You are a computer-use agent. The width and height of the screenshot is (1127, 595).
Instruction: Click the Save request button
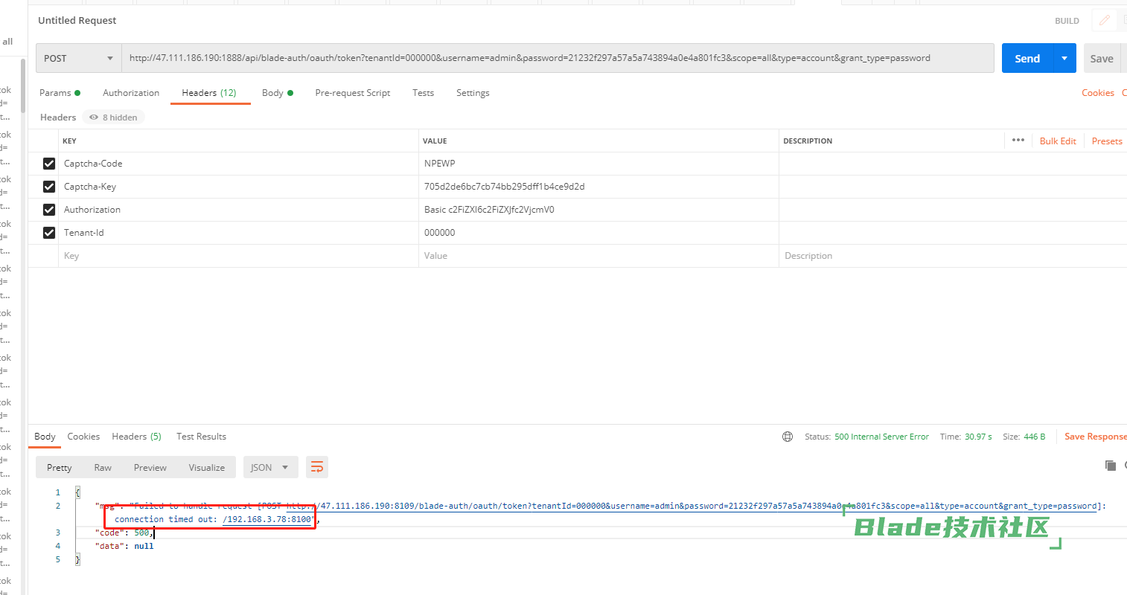click(1102, 58)
